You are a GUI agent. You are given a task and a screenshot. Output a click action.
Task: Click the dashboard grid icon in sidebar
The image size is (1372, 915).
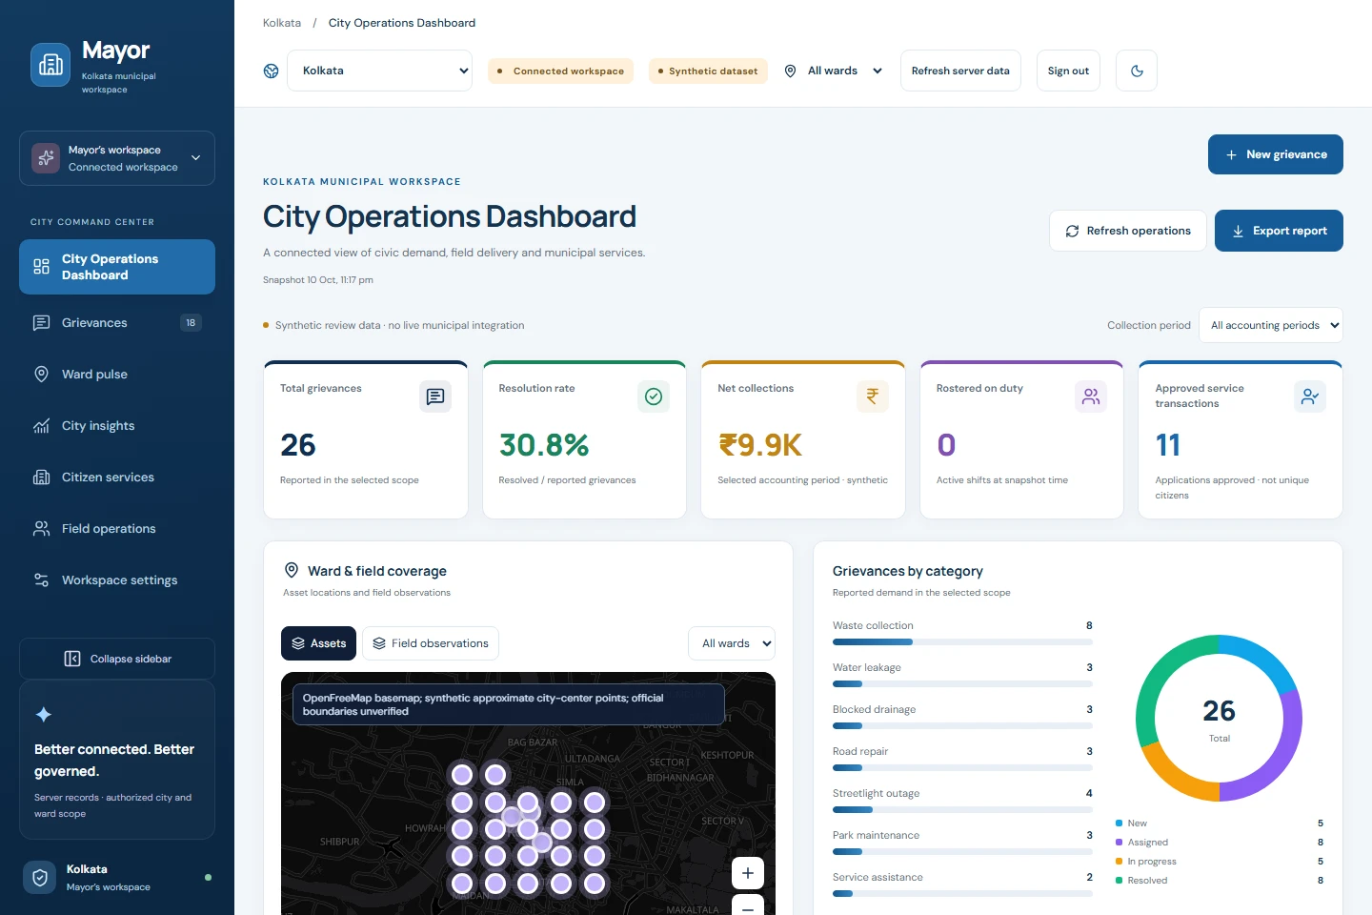(41, 267)
